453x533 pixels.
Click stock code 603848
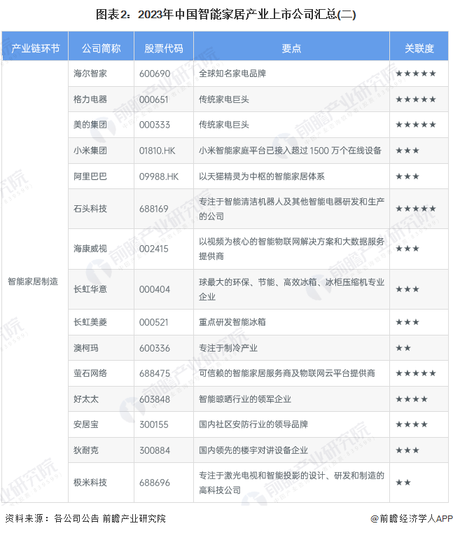[155, 399]
